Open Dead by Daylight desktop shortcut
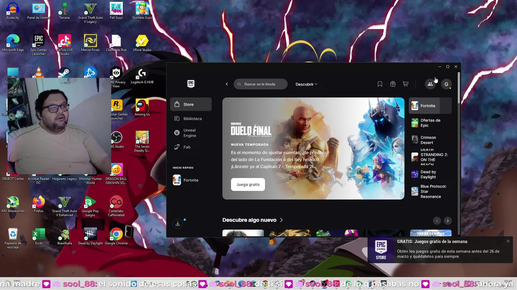This screenshot has width=517, height=290. point(90,237)
